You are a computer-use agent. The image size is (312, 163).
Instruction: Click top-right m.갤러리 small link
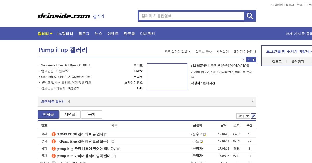(277, 5)
